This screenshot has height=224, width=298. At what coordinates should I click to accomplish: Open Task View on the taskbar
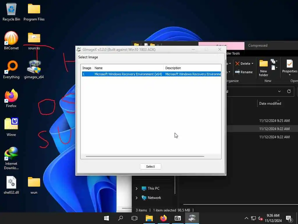pos(134,218)
